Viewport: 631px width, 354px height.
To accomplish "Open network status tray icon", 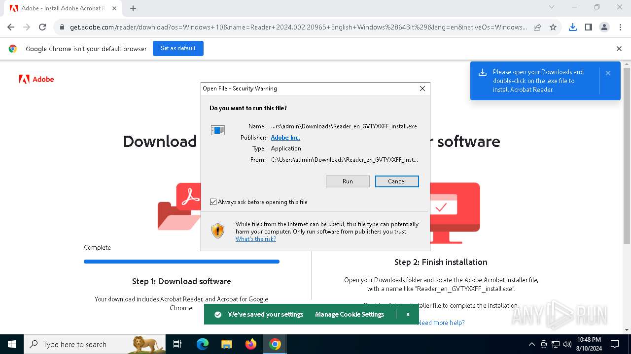I will (556, 344).
